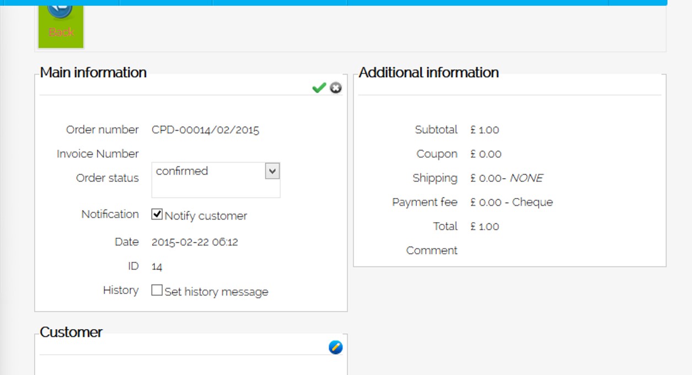
Task: Click the Shipping NONE value
Action: 506,178
